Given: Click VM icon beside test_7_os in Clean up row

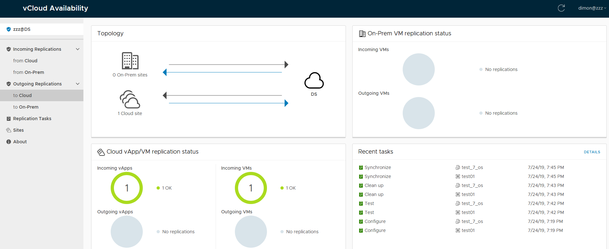Looking at the screenshot, I should [458, 185].
